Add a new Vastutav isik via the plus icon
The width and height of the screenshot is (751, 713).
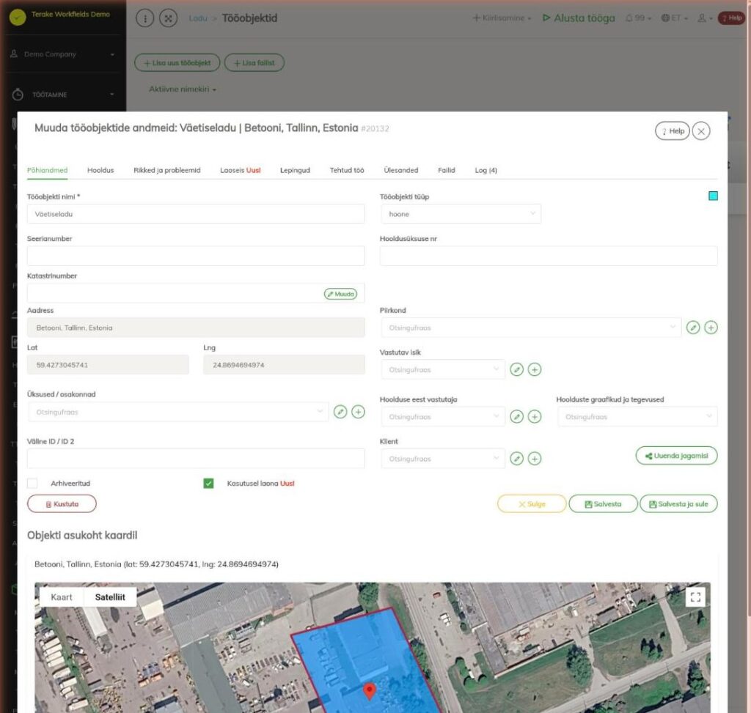[535, 369]
